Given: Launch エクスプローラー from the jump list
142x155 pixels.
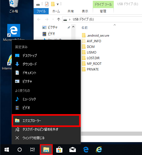Looking at the screenshot, I should [x=46, y=121].
